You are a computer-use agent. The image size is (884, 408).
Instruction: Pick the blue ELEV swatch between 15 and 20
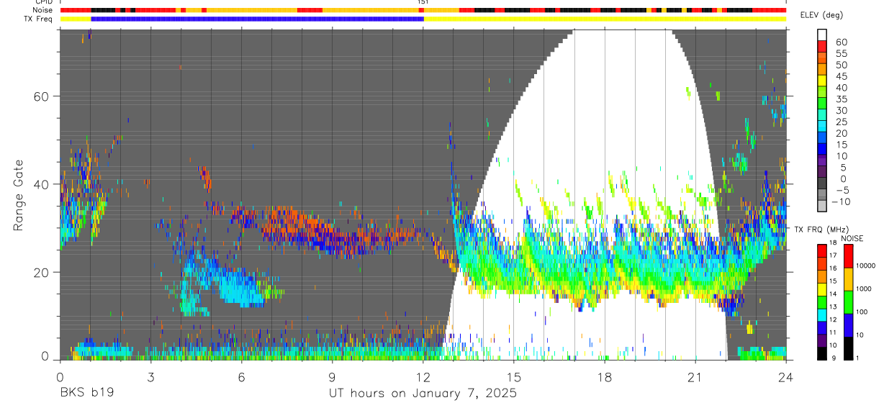click(x=823, y=139)
